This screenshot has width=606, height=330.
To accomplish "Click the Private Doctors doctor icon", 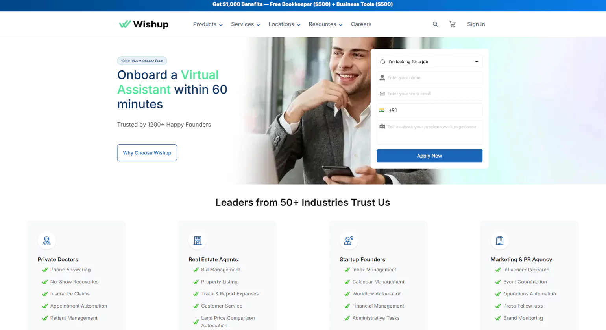I will coord(47,240).
